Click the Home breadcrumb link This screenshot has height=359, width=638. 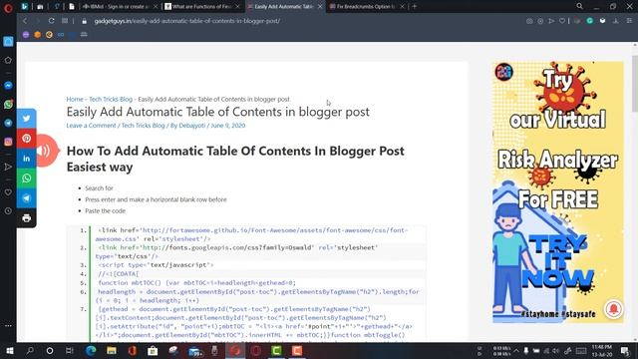75,99
